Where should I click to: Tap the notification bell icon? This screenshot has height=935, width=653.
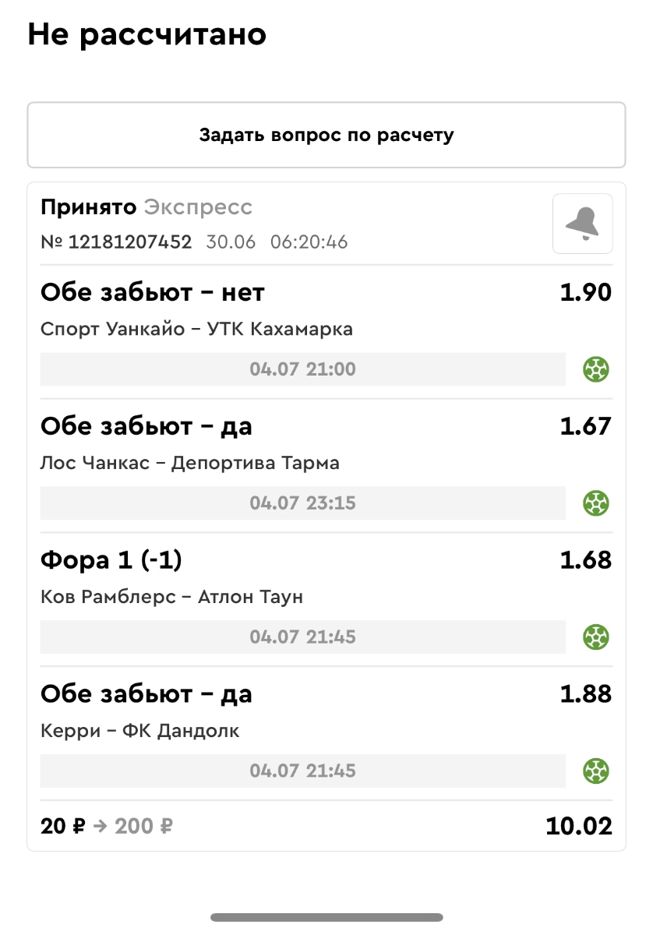(582, 224)
